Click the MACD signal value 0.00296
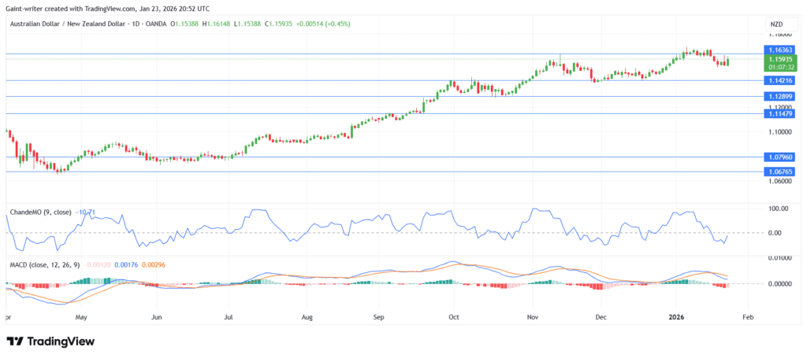Viewport: 807px width, 358px height. tap(152, 264)
